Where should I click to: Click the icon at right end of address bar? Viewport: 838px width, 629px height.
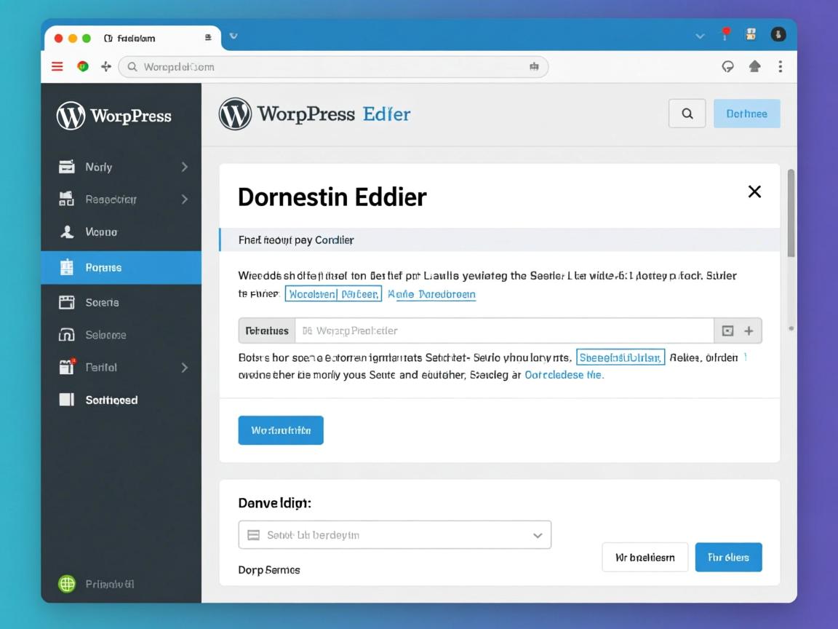(x=534, y=66)
